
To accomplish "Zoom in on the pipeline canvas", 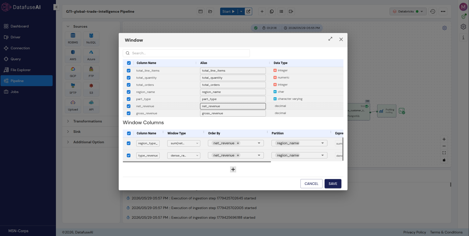I will click(x=444, y=139).
